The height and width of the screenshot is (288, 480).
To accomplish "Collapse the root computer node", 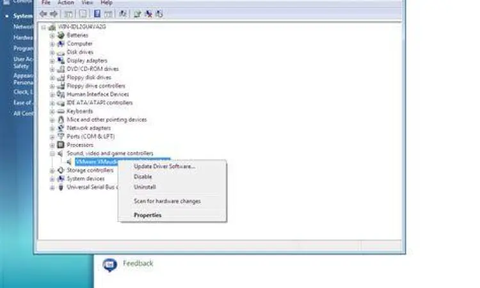I will click(44, 28).
